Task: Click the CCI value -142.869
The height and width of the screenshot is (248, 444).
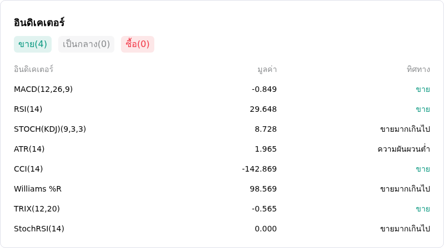Action: click(x=259, y=169)
